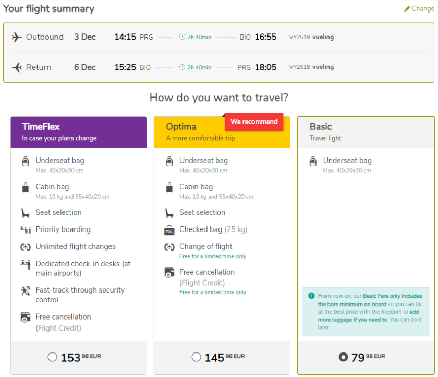This screenshot has height=377, width=438.
Task: Click the red We recommend badge
Action: coord(254,122)
